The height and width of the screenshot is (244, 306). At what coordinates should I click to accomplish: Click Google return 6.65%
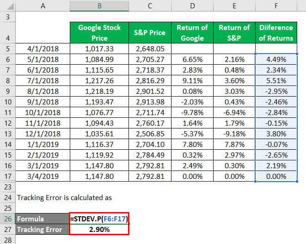point(192,59)
